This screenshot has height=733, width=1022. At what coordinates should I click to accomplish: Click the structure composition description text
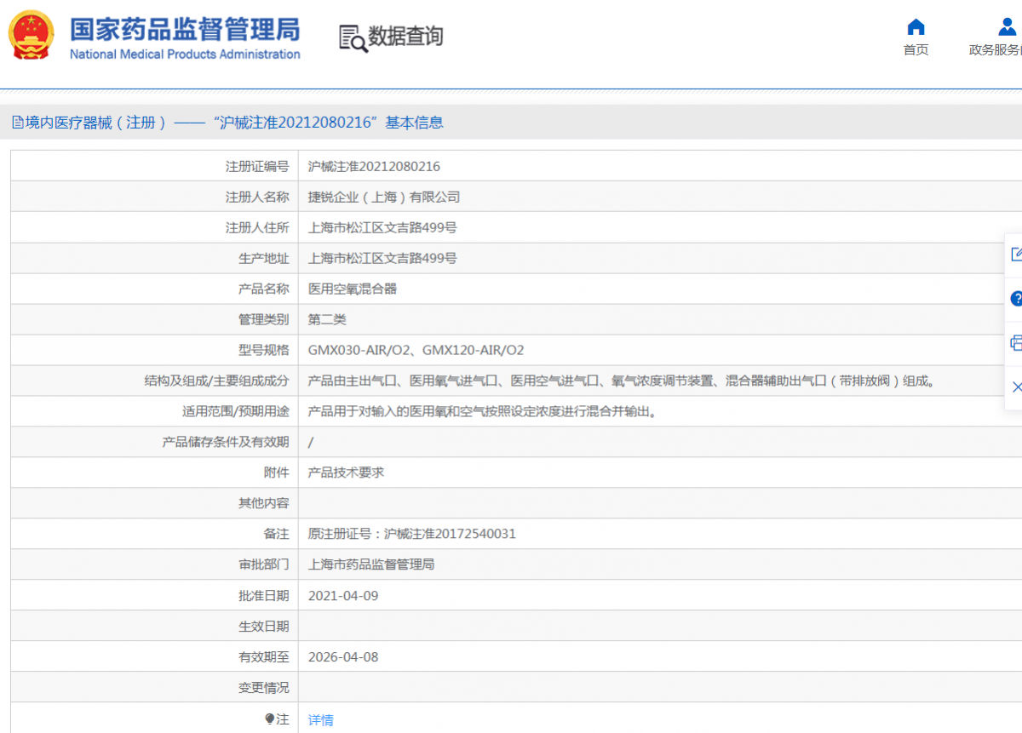click(x=623, y=381)
